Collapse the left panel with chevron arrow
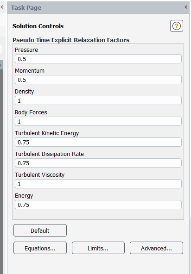Image resolution: width=191 pixels, height=274 pixels. tap(2, 7)
